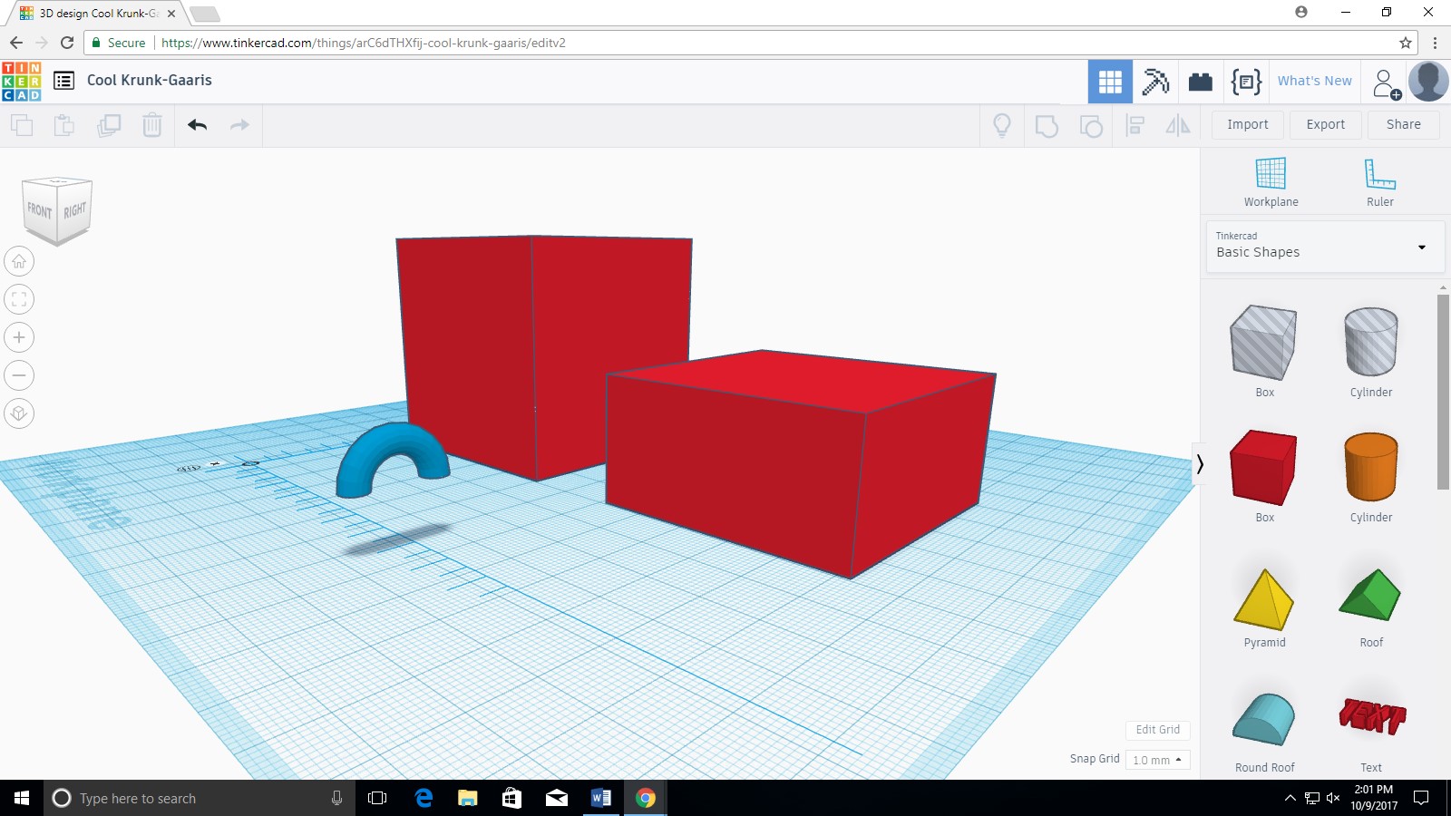
Task: Open the designs list icon
Action: tap(63, 81)
